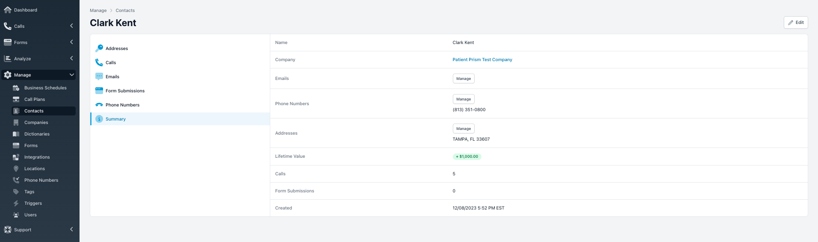Click the Phone Numbers icon in sidebar submenu
Image resolution: width=818 pixels, height=242 pixels.
16,180
